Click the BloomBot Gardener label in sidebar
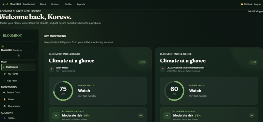 click(x=11, y=50)
